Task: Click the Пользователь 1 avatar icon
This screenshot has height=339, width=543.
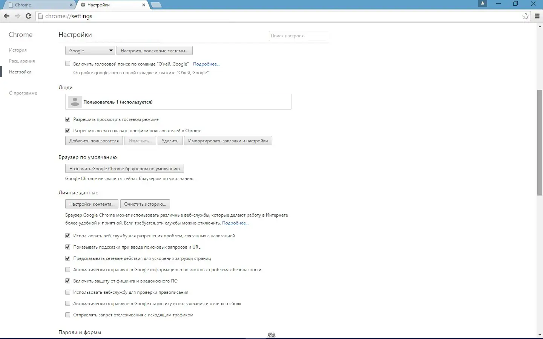Action: click(x=75, y=102)
